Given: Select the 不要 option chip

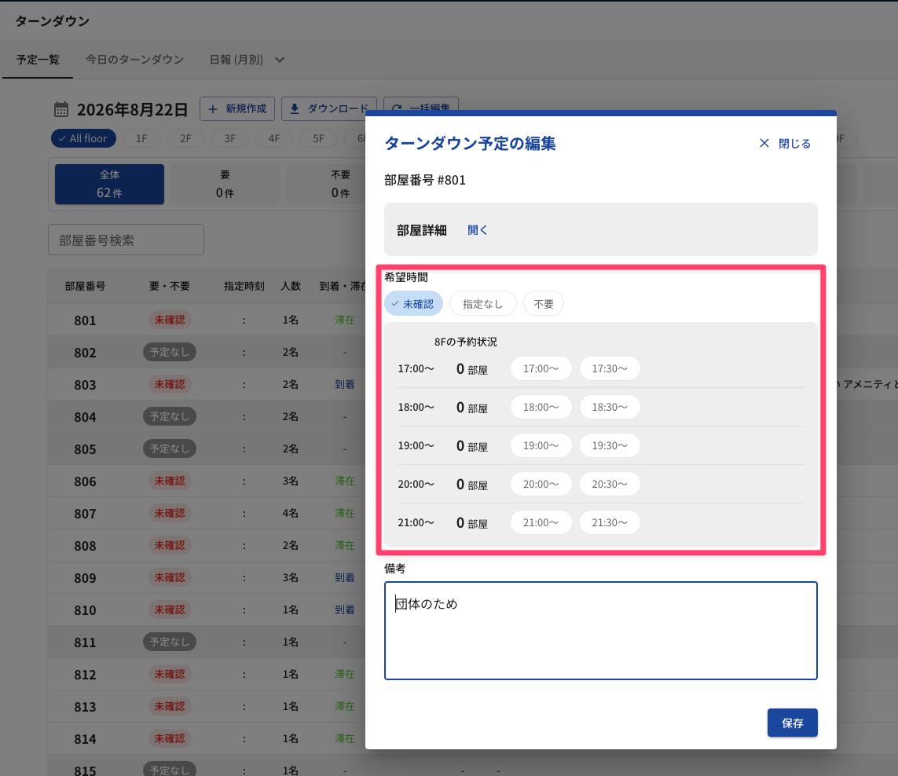Looking at the screenshot, I should (544, 303).
